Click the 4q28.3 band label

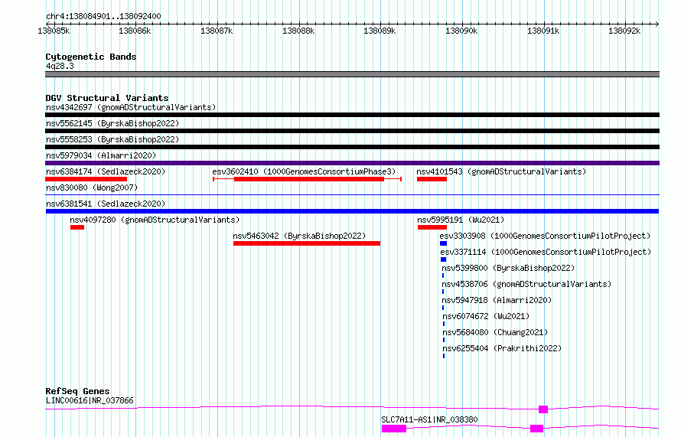click(60, 66)
